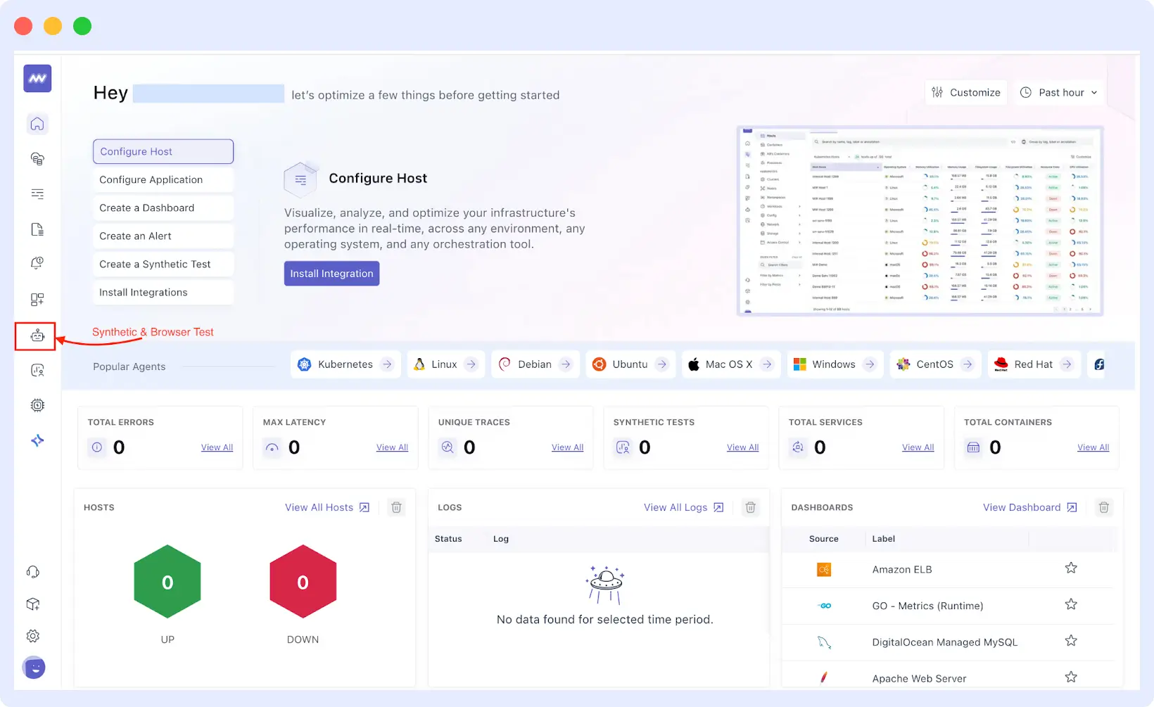The height and width of the screenshot is (707, 1154).
Task: Star the Apache Web Server dashboard
Action: [1071, 677]
